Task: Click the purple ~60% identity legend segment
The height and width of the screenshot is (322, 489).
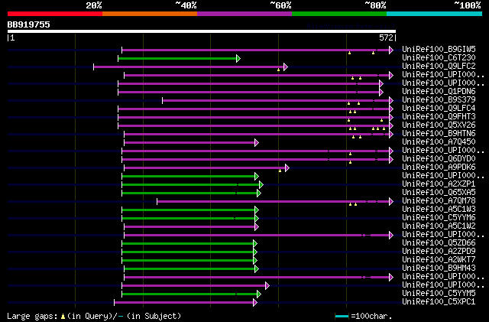Action: pos(244,14)
